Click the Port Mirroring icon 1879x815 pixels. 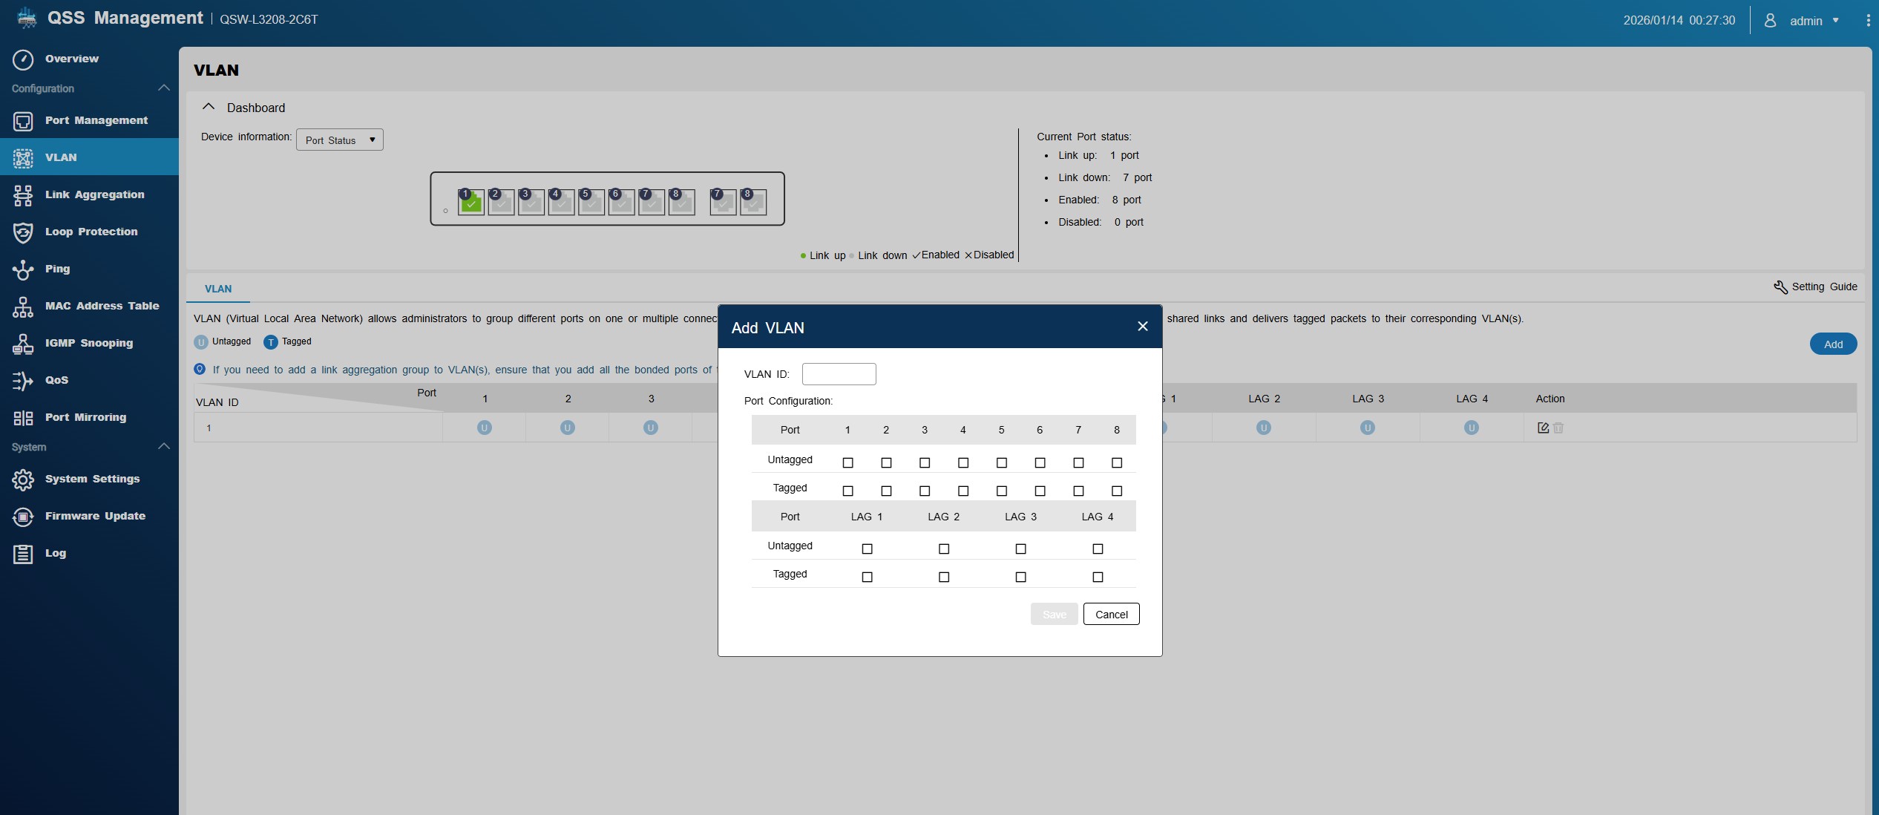pyautogui.click(x=23, y=418)
